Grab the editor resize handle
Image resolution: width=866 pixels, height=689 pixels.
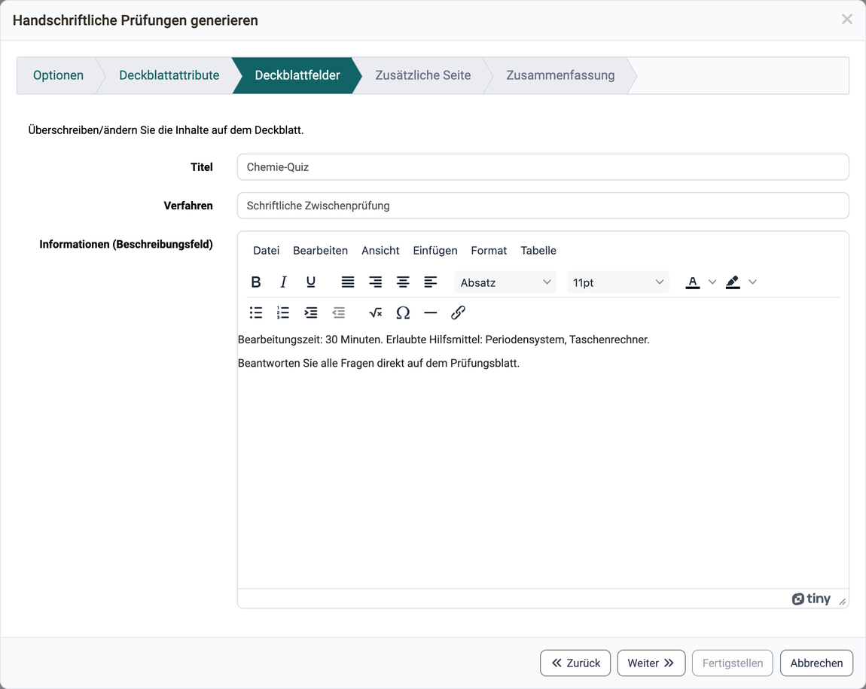coord(842,601)
